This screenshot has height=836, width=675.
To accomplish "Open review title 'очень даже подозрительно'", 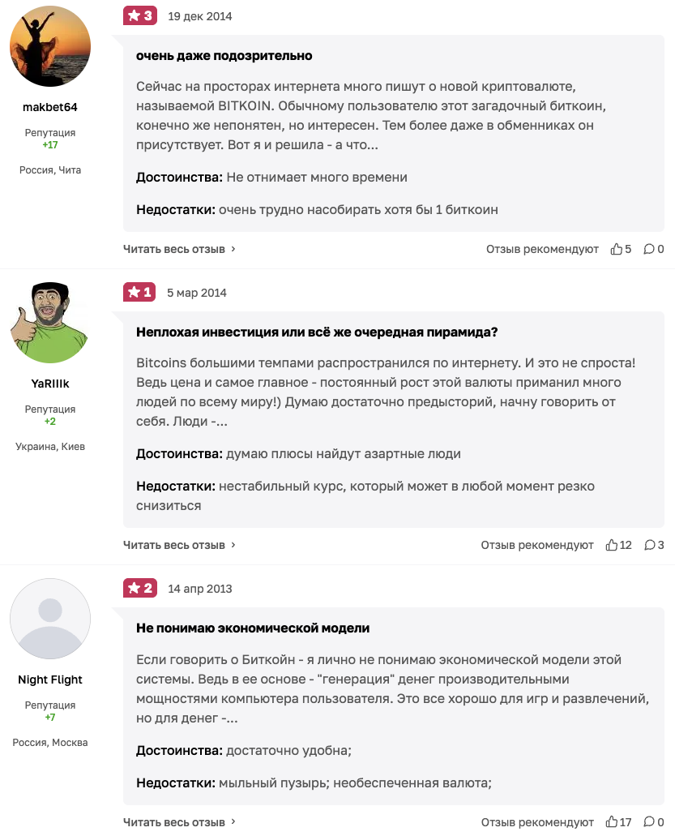I will click(224, 55).
